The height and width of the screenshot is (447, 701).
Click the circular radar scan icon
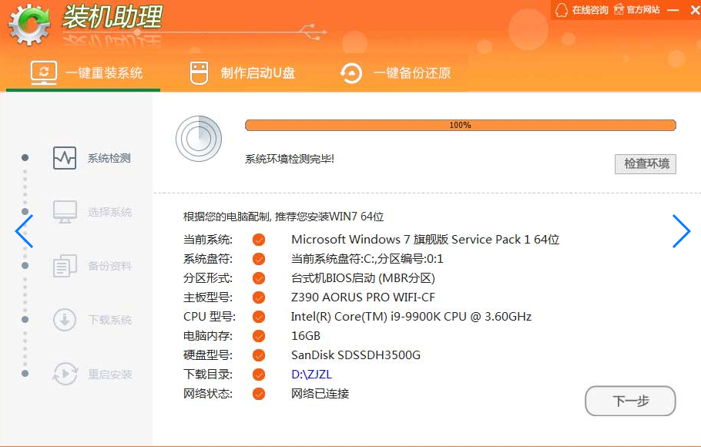click(x=199, y=139)
